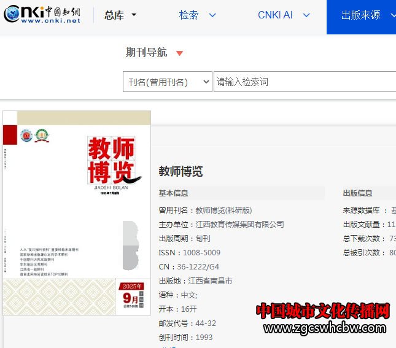Image resolution: width=396 pixels, height=348 pixels.
Task: Click the 出版信息 section header
Action: point(357,193)
